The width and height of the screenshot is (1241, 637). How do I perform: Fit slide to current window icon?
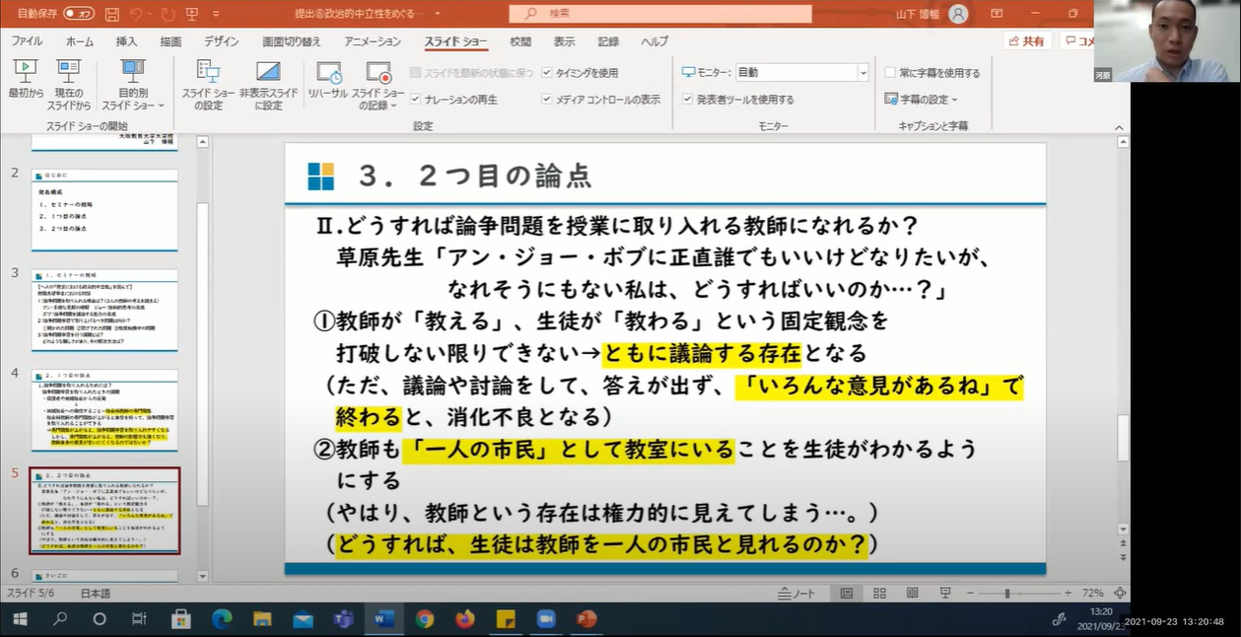(1120, 594)
